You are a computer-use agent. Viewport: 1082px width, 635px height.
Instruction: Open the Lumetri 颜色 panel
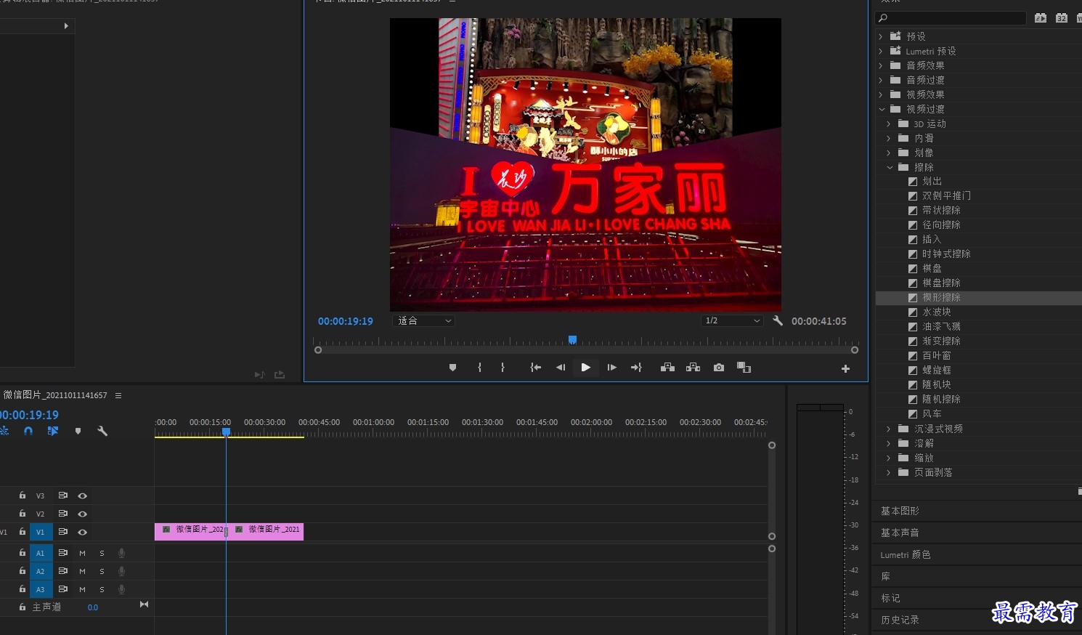[905, 554]
